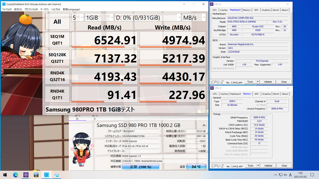Click the comment field Samsung 980PRO 1TB 1GiBテスト
The height and width of the screenshot is (179, 319).
(125, 109)
